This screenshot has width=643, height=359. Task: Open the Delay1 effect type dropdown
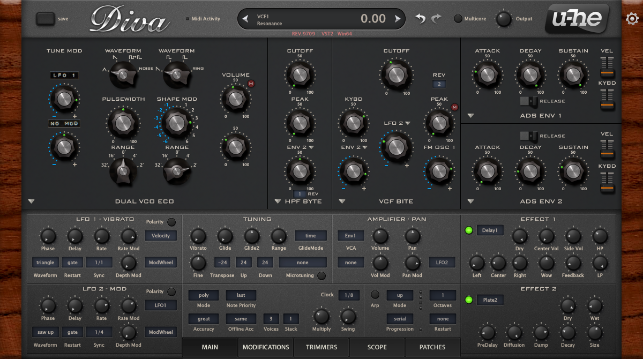(490, 230)
